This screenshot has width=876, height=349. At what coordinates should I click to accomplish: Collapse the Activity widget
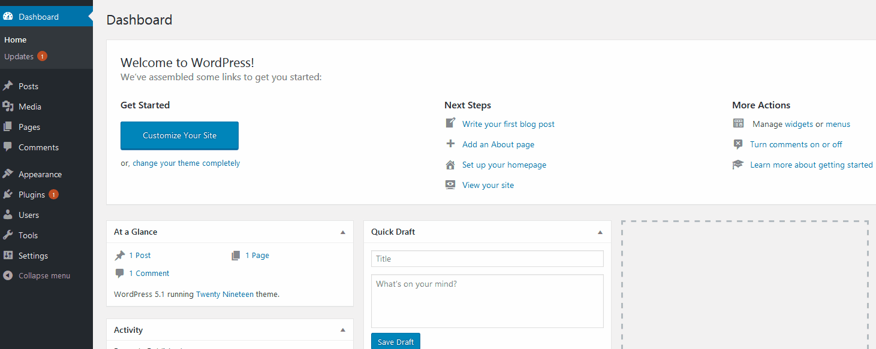tap(343, 330)
